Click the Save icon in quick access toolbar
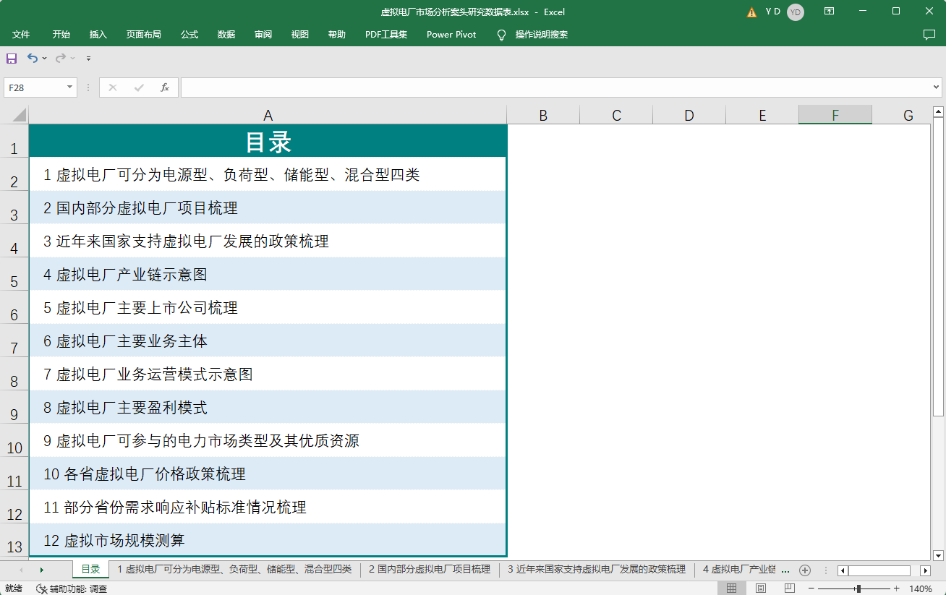 point(11,58)
